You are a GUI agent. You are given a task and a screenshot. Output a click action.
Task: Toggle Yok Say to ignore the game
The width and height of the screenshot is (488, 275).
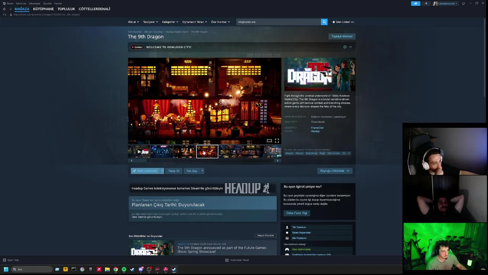point(192,171)
